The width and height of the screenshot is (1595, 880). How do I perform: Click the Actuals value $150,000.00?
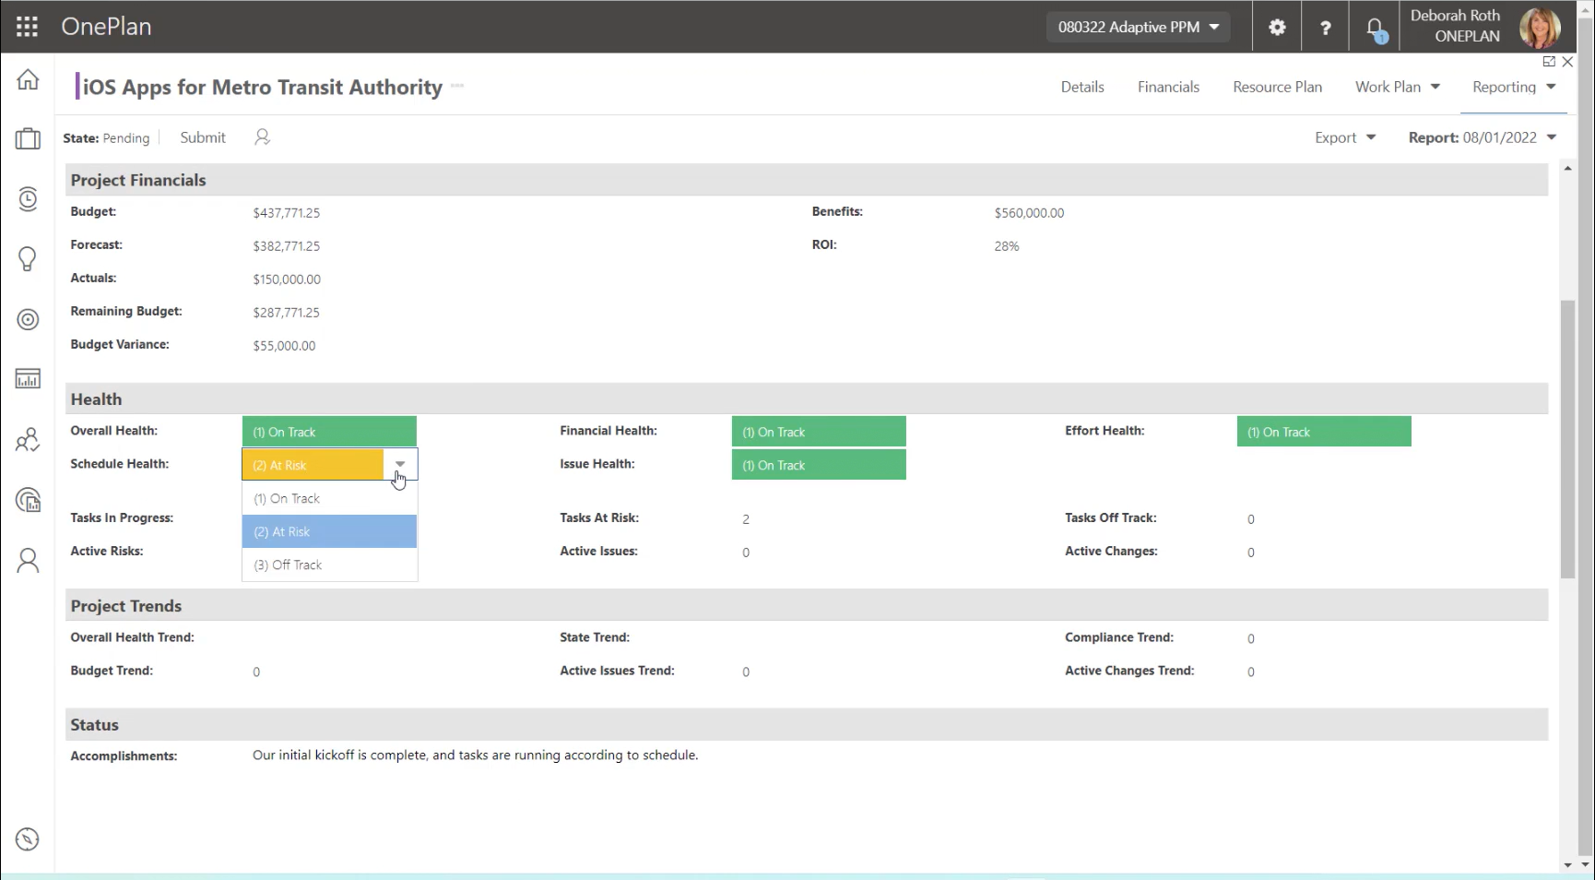[287, 279]
